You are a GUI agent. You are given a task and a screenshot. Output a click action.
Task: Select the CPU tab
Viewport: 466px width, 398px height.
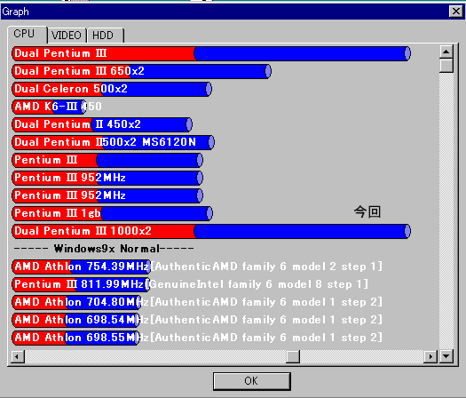27,35
